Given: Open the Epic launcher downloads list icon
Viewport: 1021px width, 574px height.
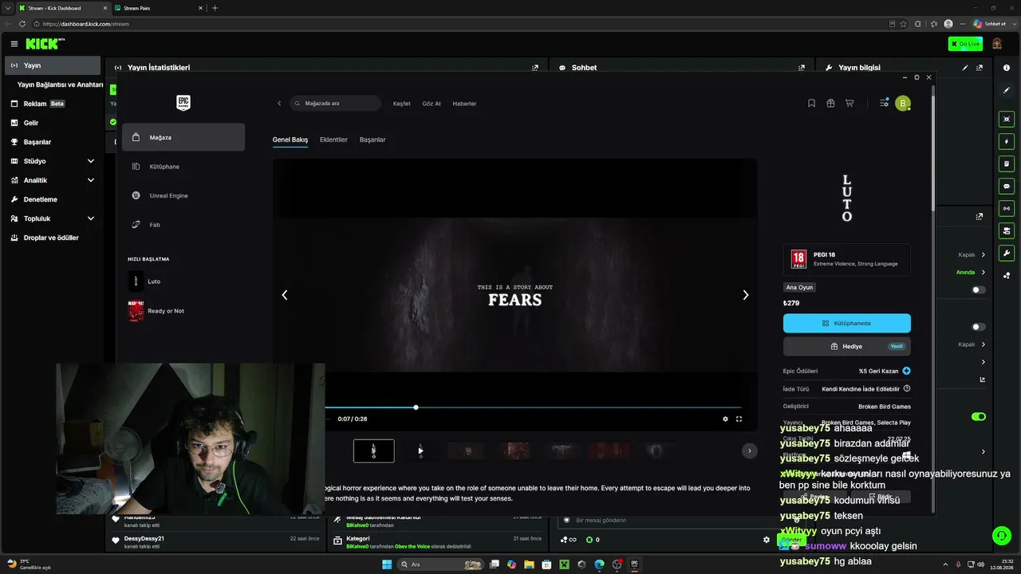Looking at the screenshot, I should [884, 103].
